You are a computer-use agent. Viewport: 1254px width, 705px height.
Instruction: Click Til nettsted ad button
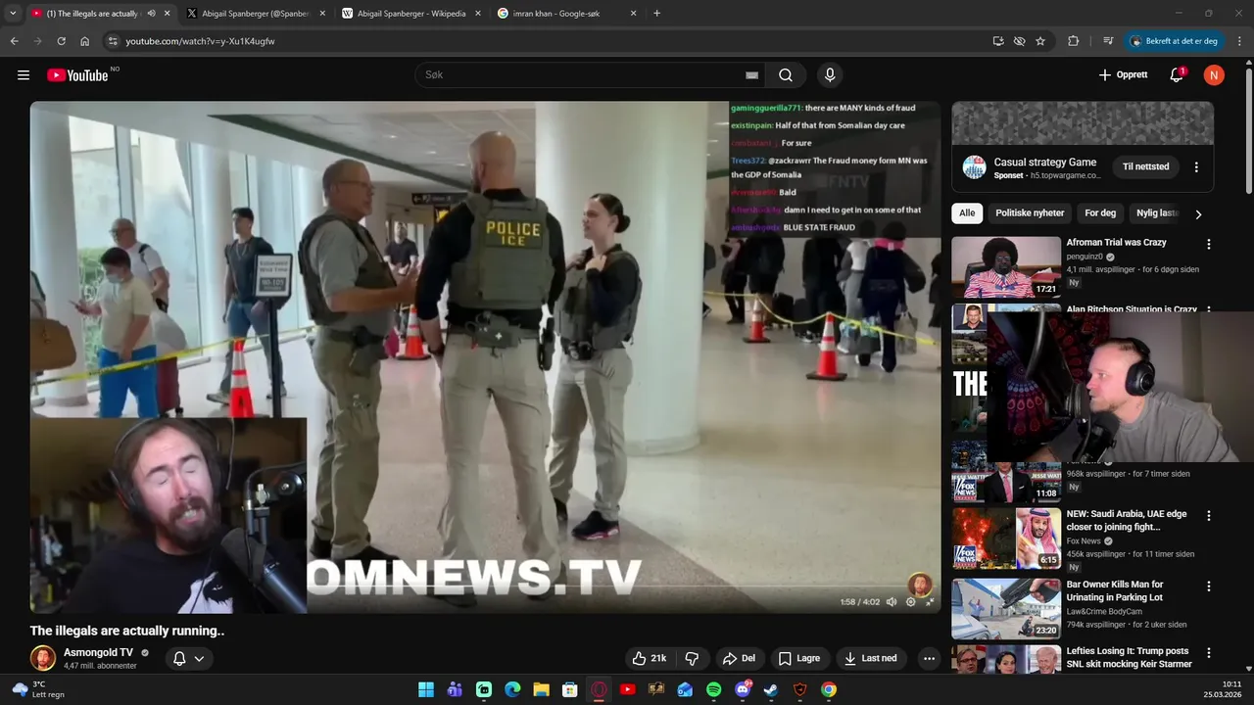click(x=1145, y=166)
